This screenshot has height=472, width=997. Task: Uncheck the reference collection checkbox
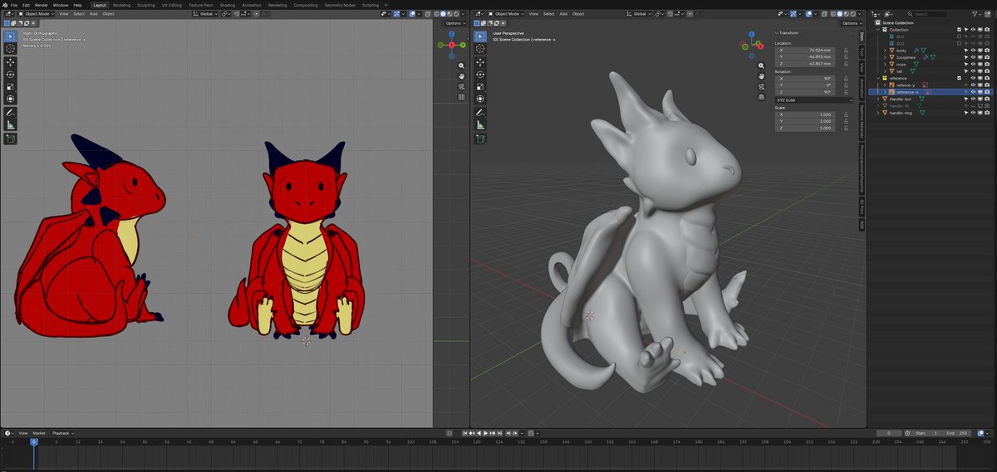pos(959,78)
